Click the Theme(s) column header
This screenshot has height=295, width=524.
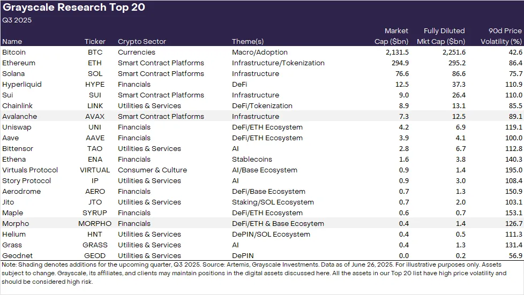(x=248, y=41)
